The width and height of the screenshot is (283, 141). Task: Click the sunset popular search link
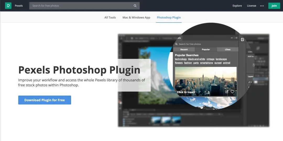pyautogui.click(x=218, y=63)
